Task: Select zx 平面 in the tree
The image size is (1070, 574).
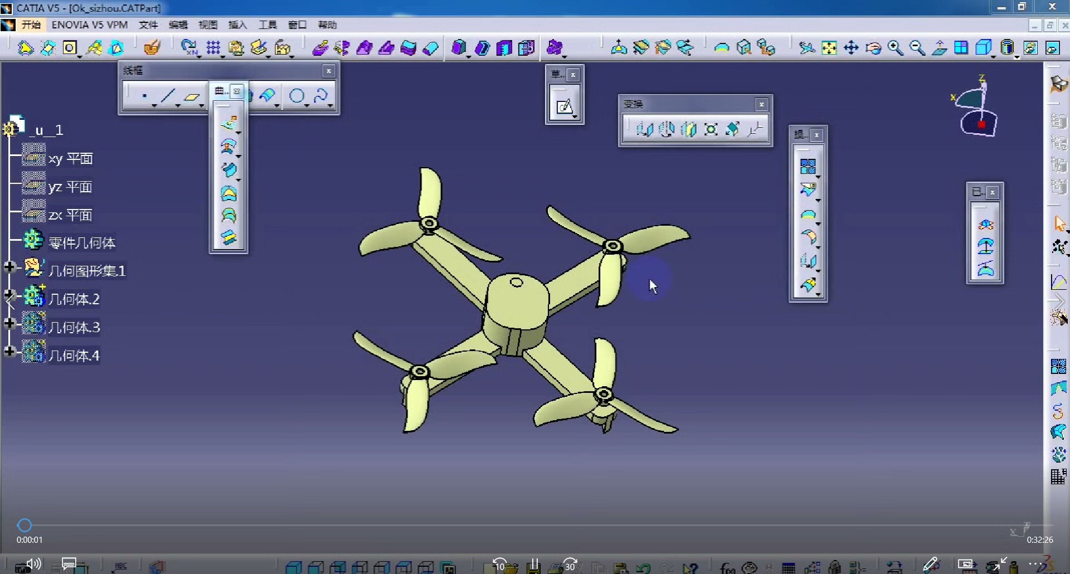Action: [x=70, y=215]
